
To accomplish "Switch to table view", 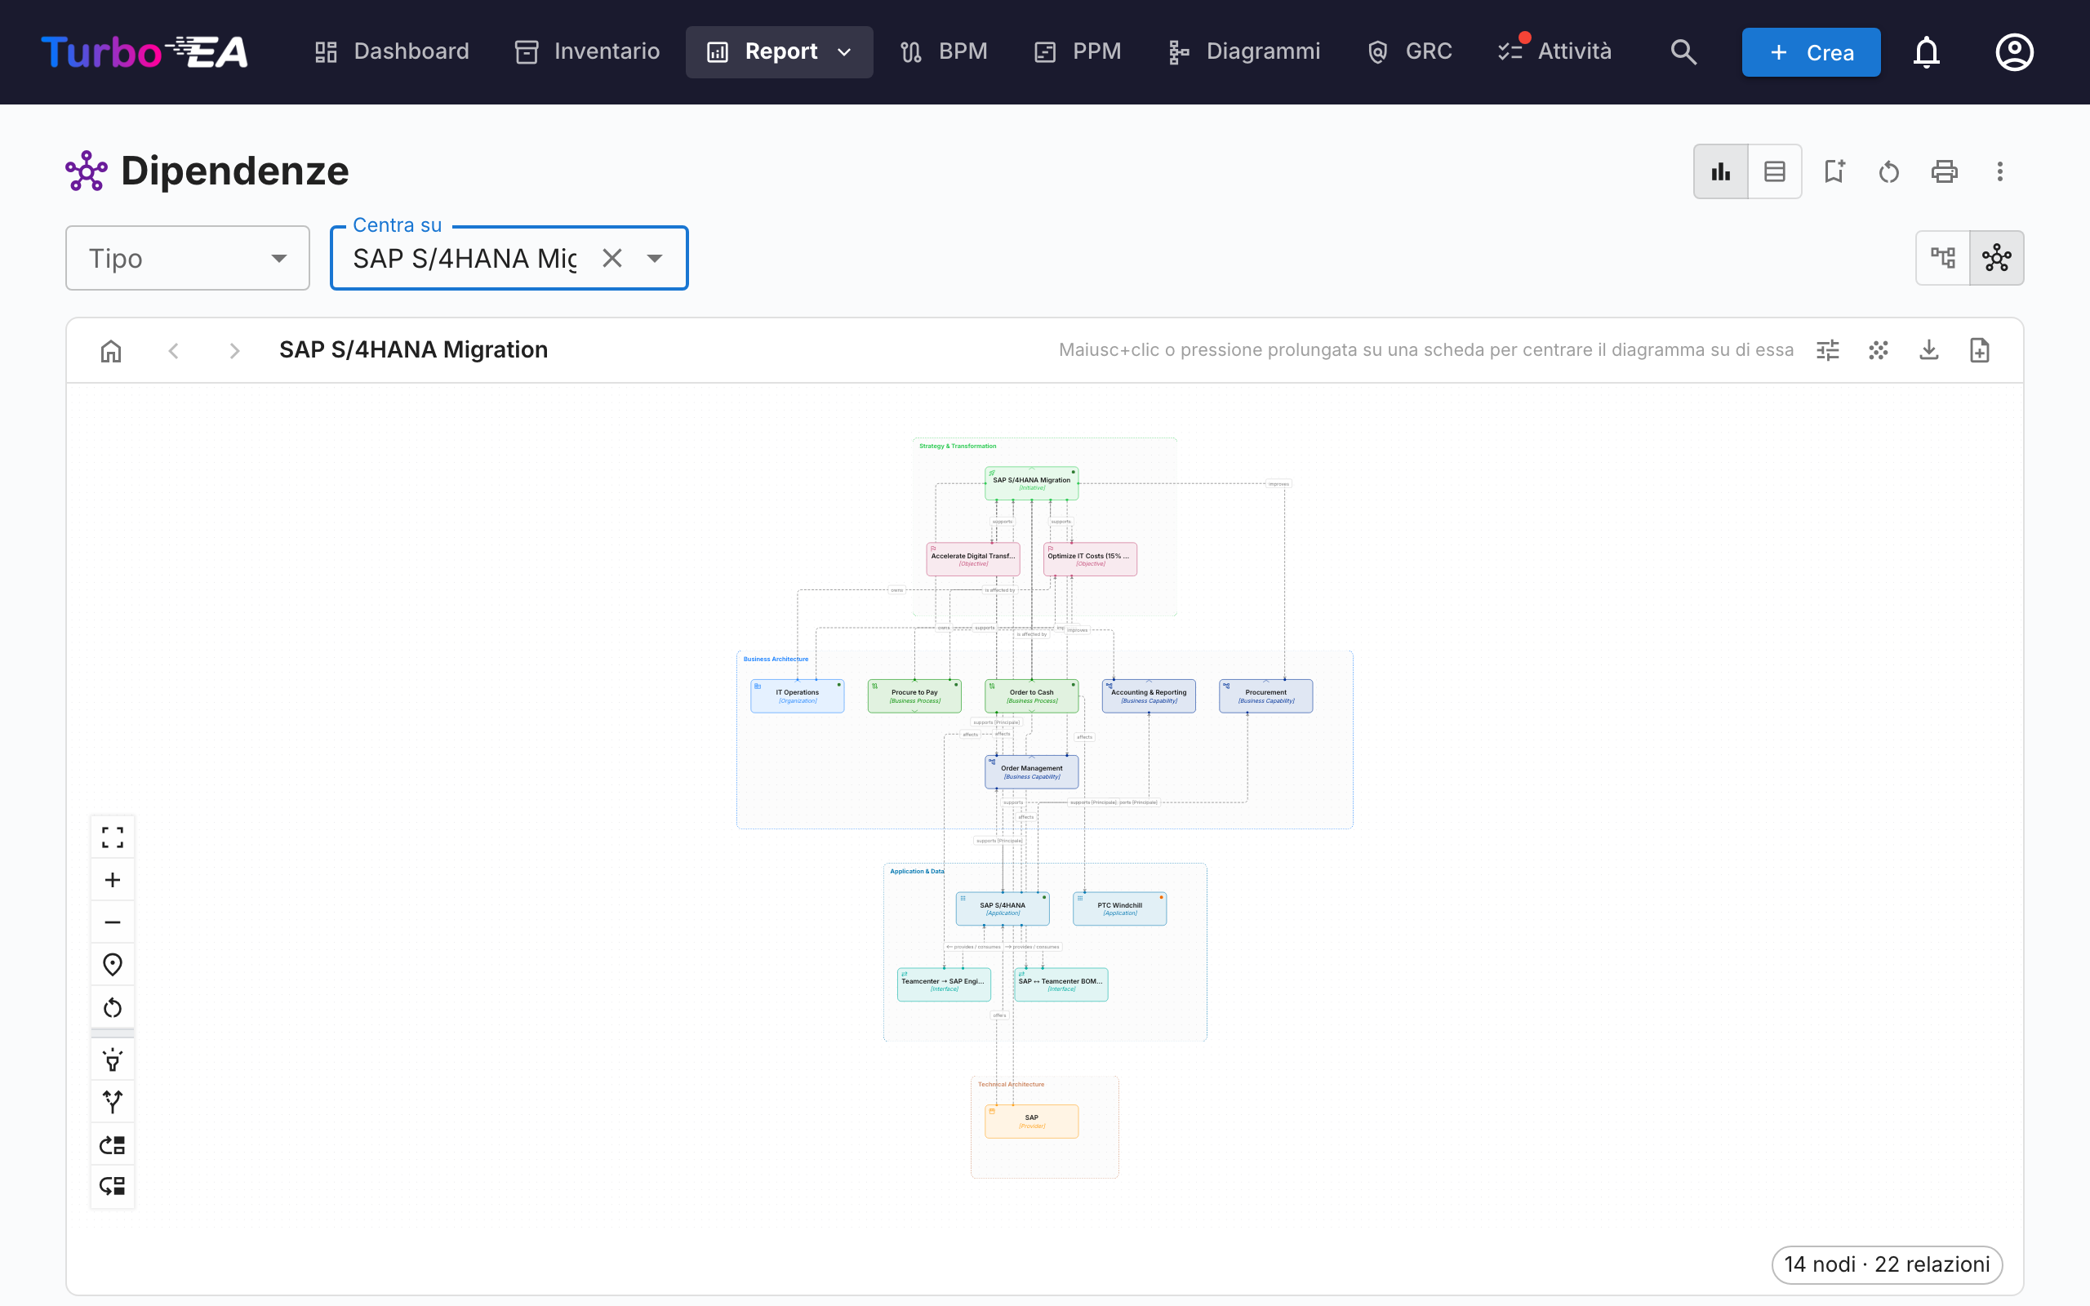I will tap(1775, 171).
